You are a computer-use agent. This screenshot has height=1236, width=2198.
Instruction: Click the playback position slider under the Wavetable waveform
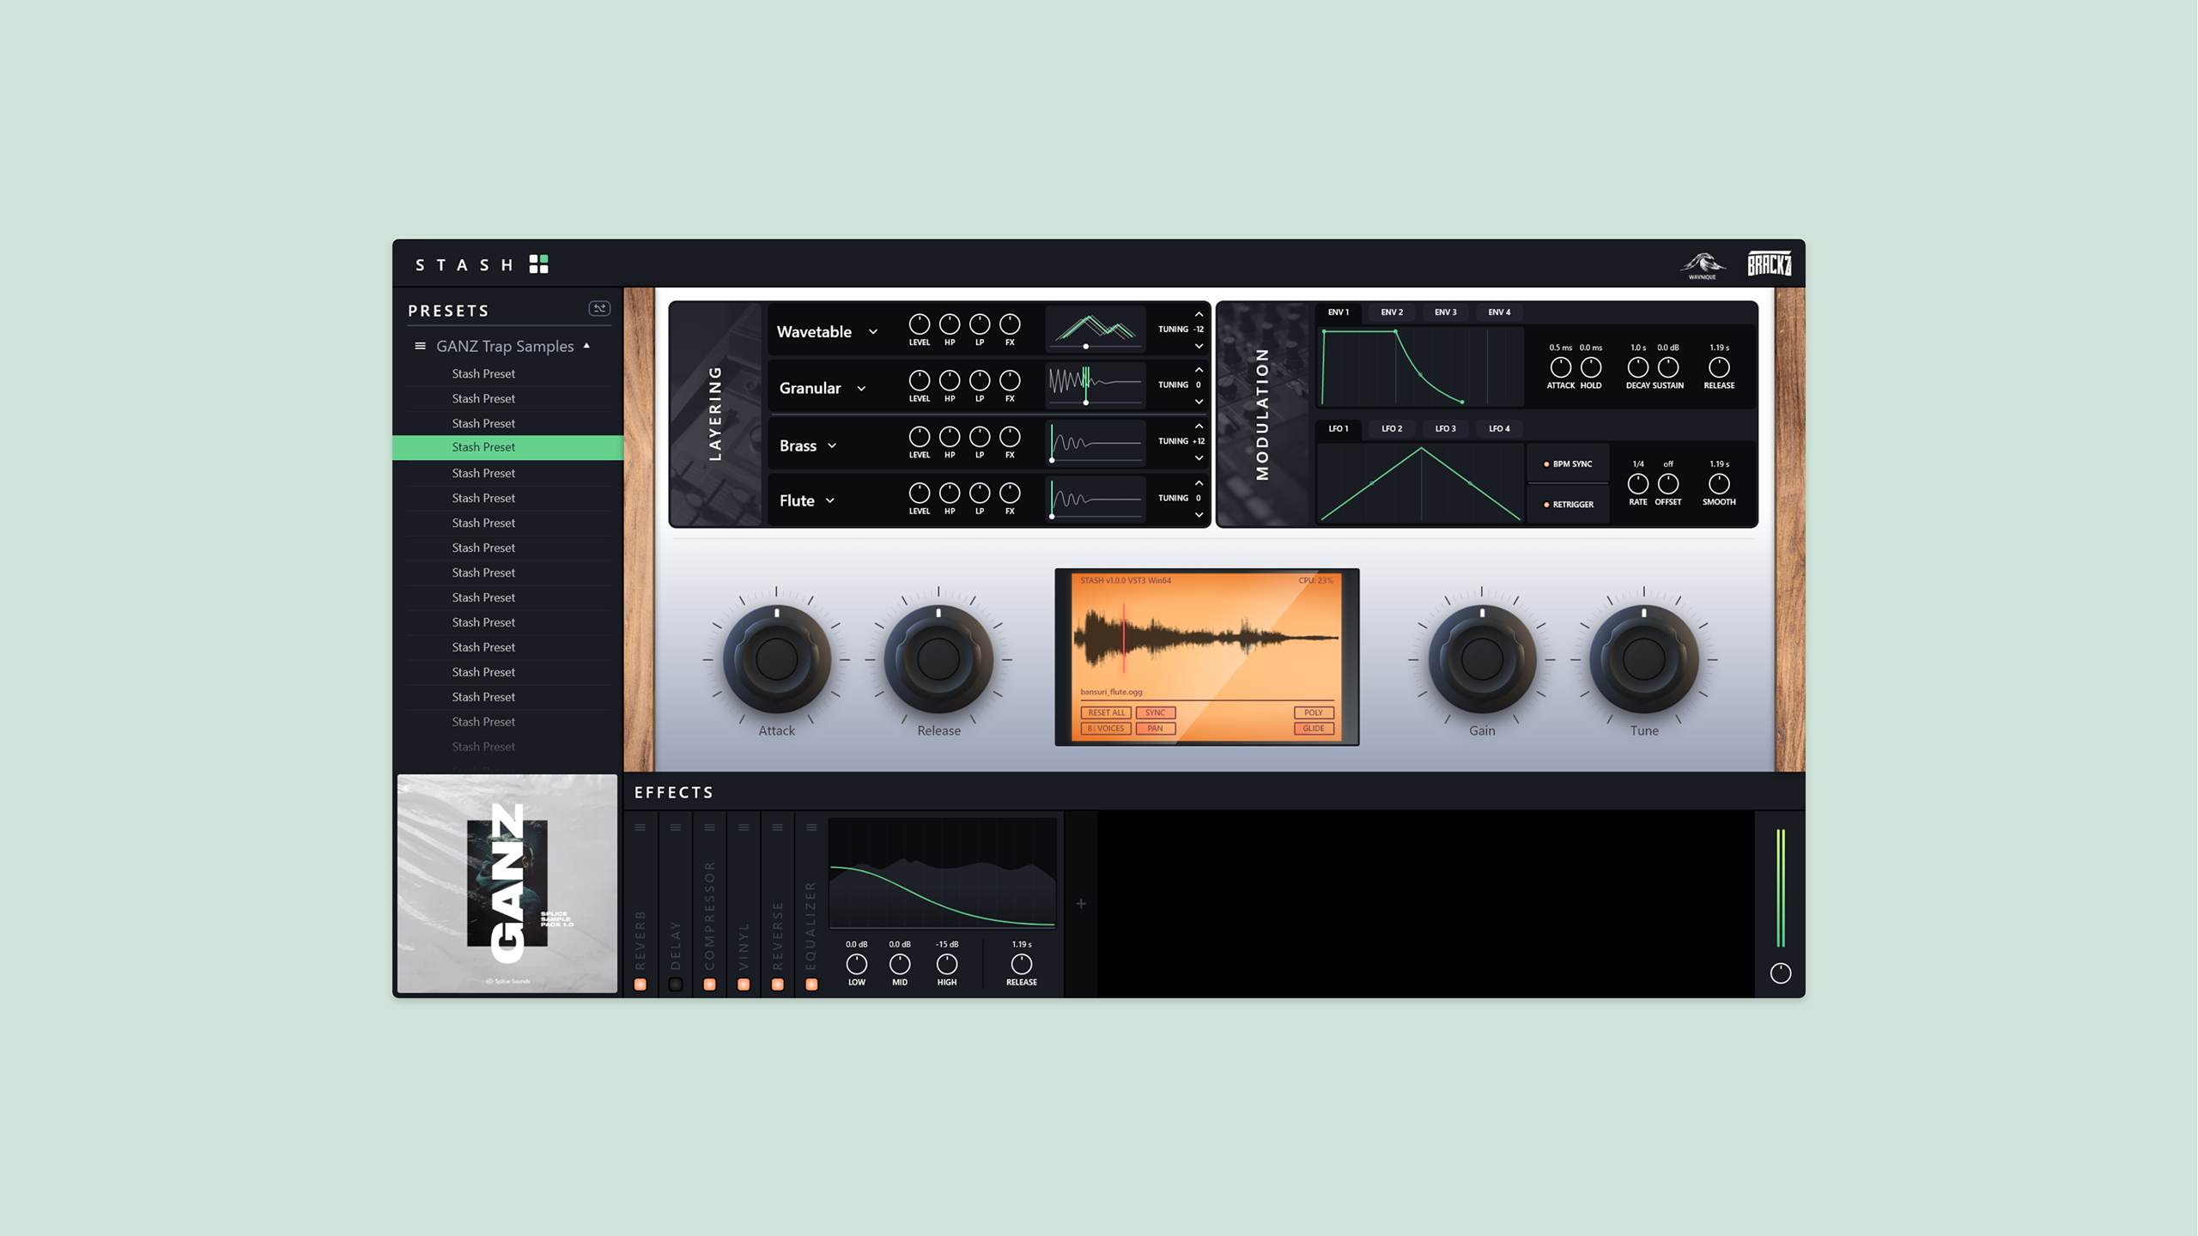tap(1084, 347)
